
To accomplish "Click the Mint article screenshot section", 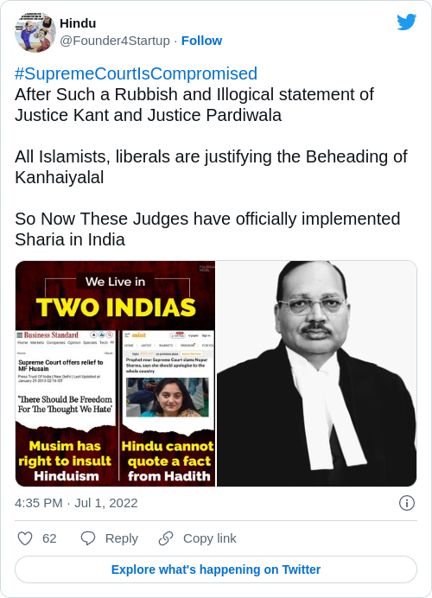I will click(168, 378).
